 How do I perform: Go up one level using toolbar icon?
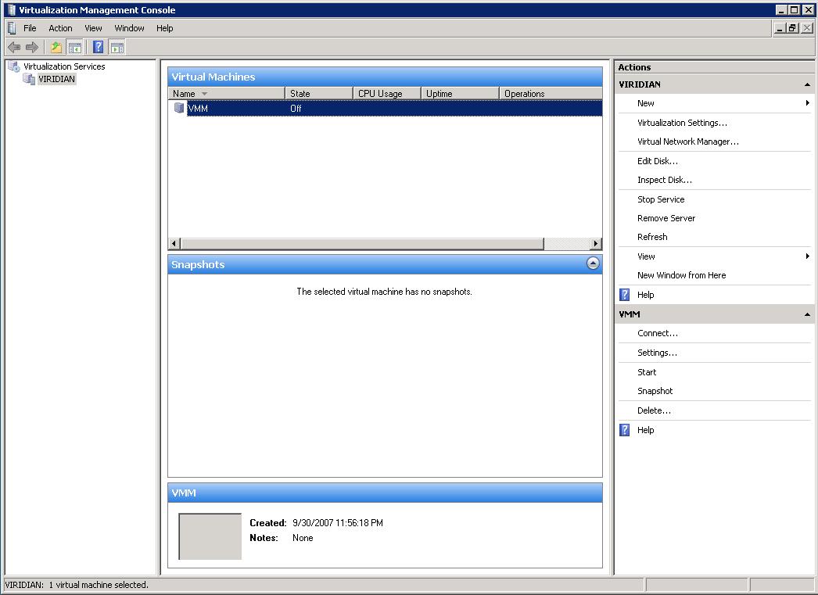point(56,48)
